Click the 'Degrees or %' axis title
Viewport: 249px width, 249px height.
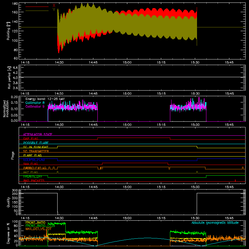coord(8,233)
